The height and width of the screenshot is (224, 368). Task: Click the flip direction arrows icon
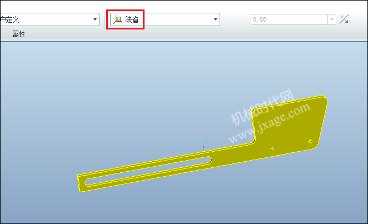[x=344, y=19]
